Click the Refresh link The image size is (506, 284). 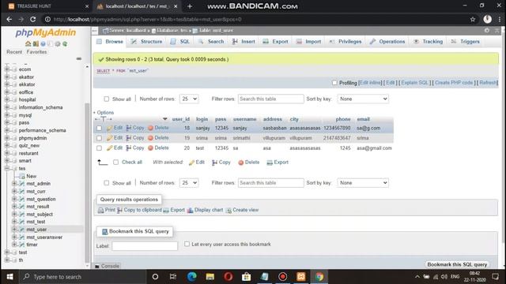pos(488,83)
